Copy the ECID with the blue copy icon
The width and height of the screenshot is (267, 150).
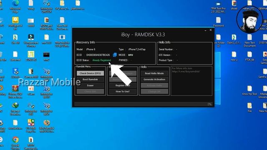115,55
